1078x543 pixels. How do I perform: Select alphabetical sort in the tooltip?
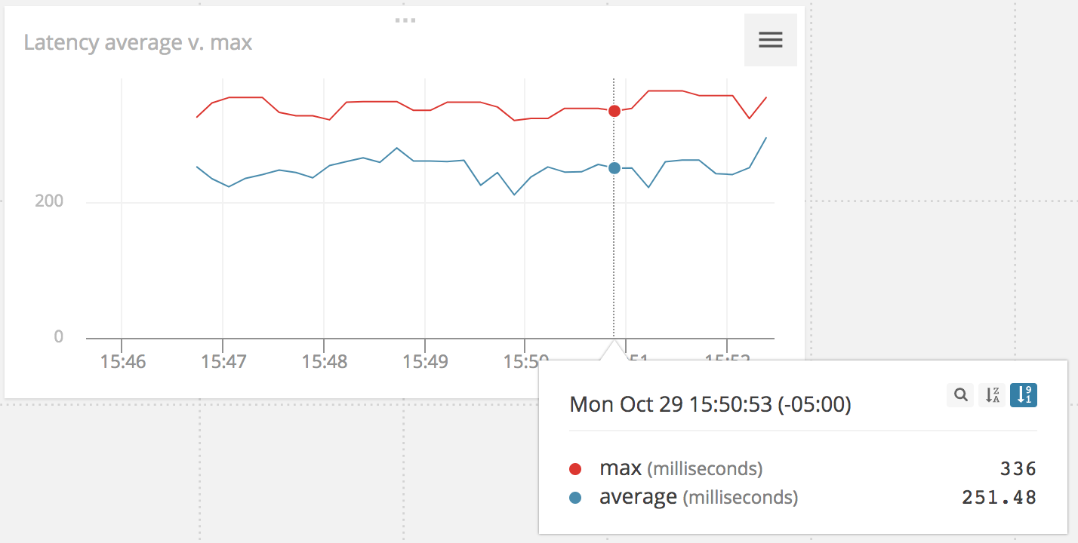991,394
